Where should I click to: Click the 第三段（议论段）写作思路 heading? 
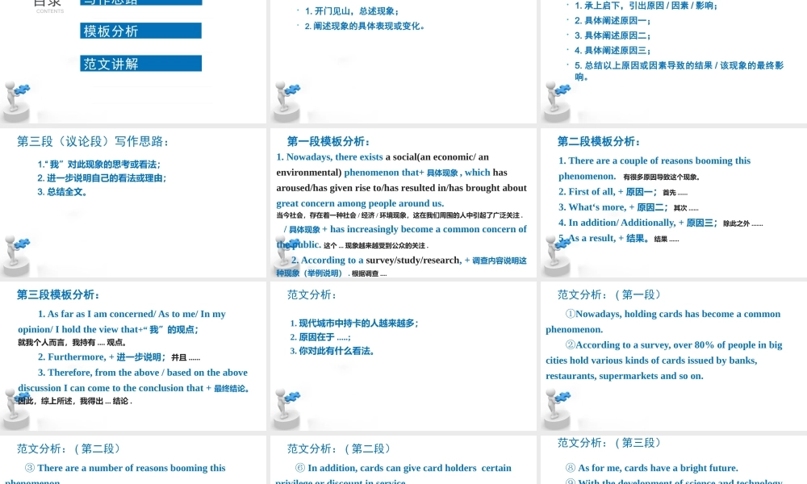click(x=93, y=141)
